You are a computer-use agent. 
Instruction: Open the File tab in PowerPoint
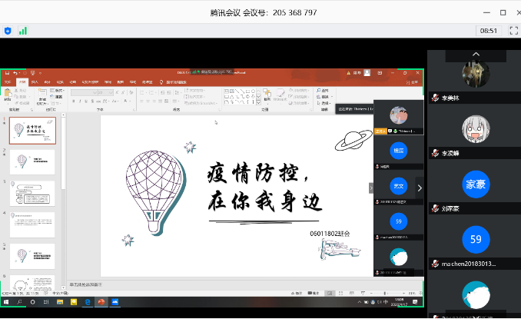tap(8, 81)
